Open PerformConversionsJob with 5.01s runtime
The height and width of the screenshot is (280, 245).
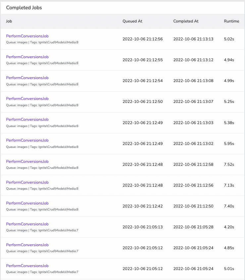click(27, 266)
